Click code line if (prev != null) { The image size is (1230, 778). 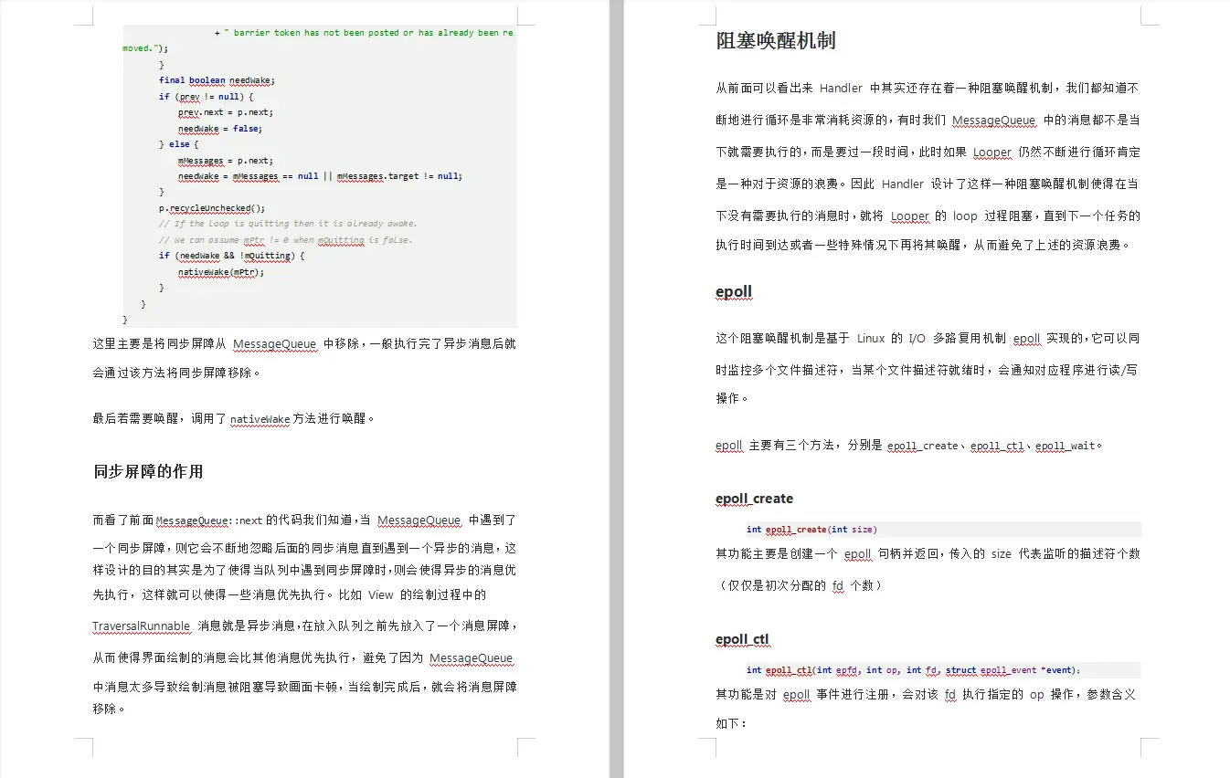[x=206, y=96]
